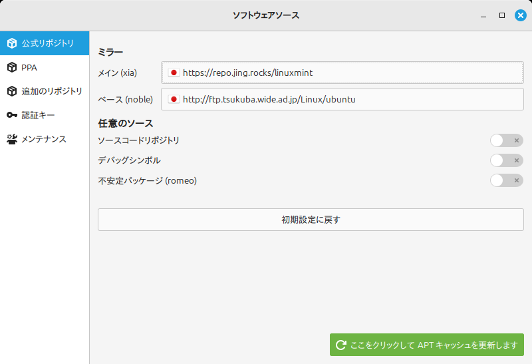Click the ミラー heading

point(110,52)
